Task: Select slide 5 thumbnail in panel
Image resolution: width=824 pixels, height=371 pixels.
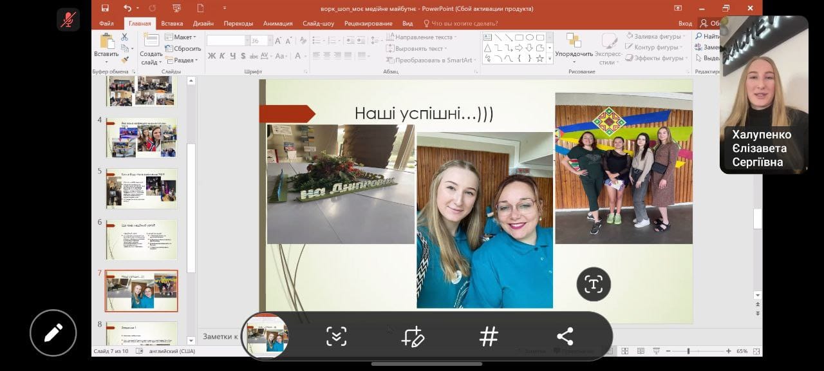Action: [x=141, y=189]
